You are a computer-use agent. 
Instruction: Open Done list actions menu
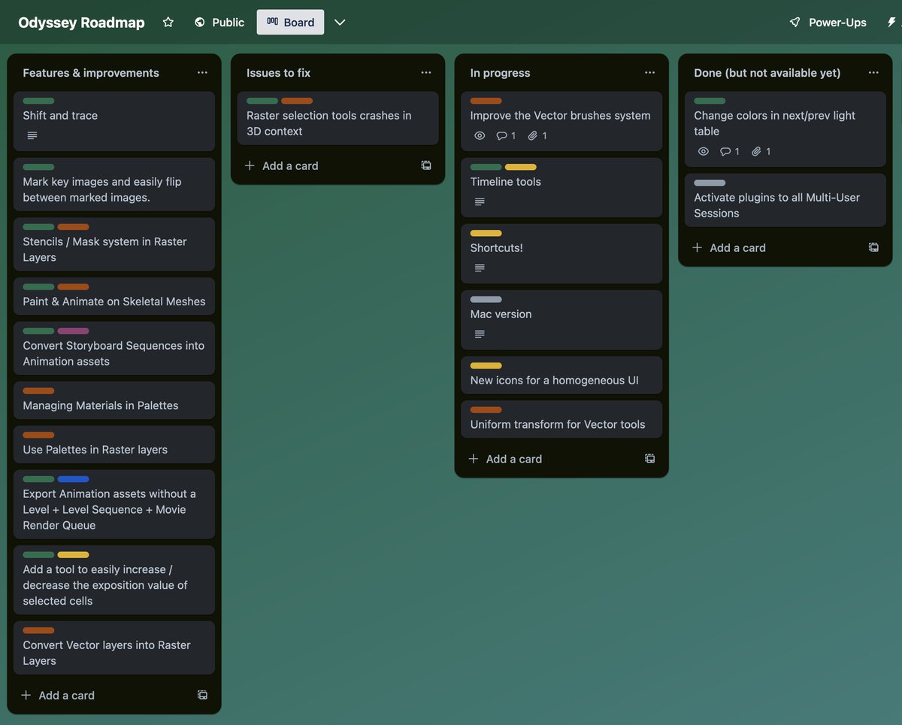(x=873, y=73)
